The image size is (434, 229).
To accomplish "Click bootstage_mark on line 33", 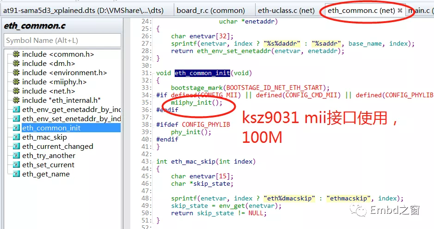I will click(197, 88).
